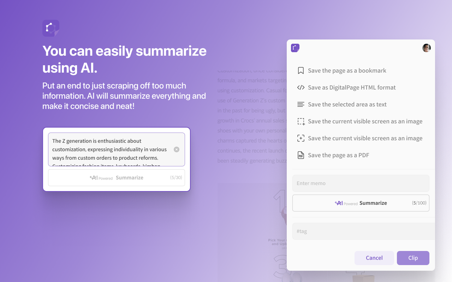Open the user profile avatar

(x=427, y=48)
